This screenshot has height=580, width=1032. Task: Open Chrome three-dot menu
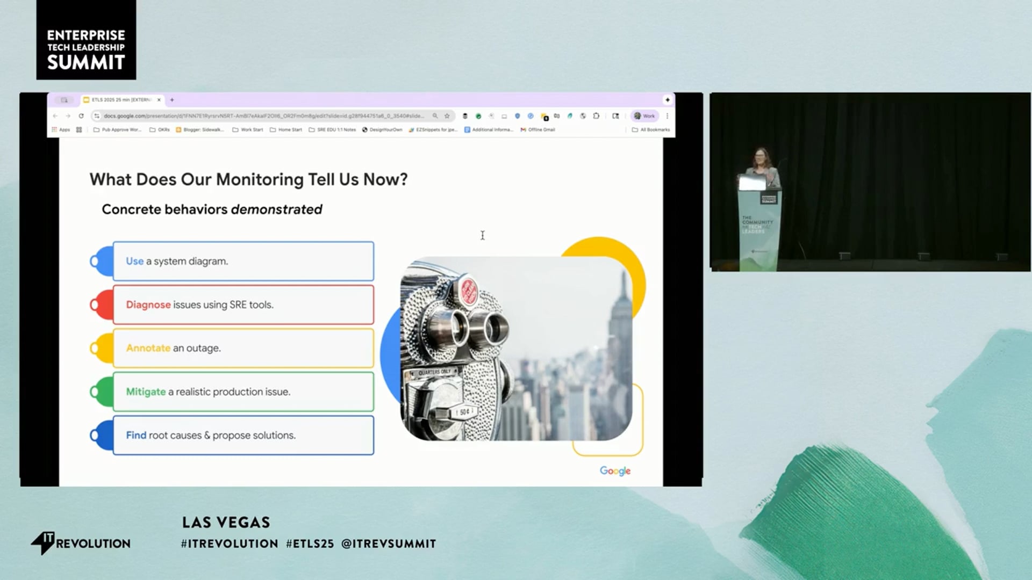coord(668,116)
